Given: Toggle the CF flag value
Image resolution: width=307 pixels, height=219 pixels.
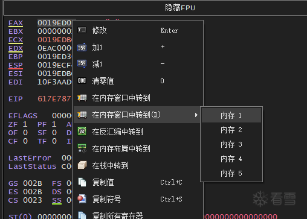Looking at the screenshot, I should [25, 141].
